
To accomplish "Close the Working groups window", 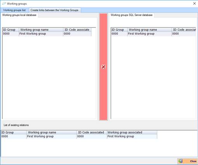I will pos(195,3).
